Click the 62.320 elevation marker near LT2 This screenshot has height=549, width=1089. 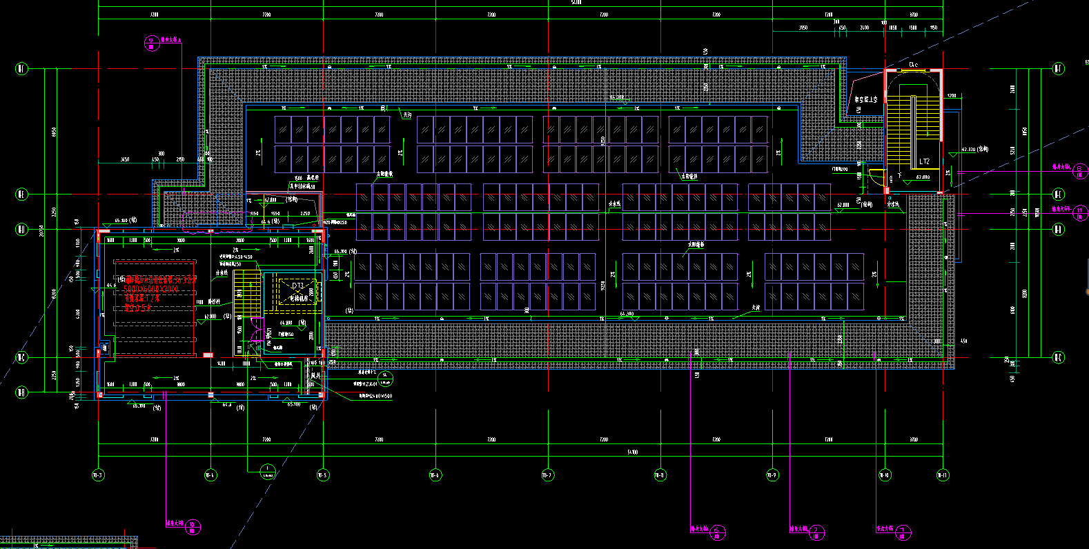tap(974, 150)
